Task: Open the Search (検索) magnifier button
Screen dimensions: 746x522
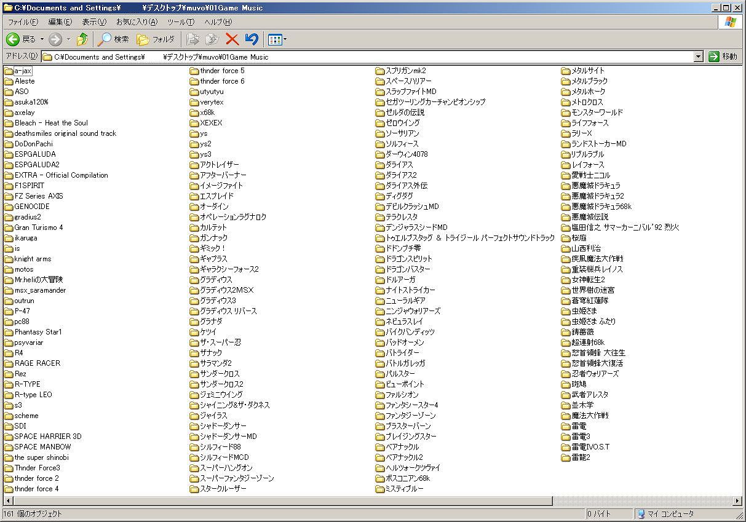Action: [x=114, y=39]
